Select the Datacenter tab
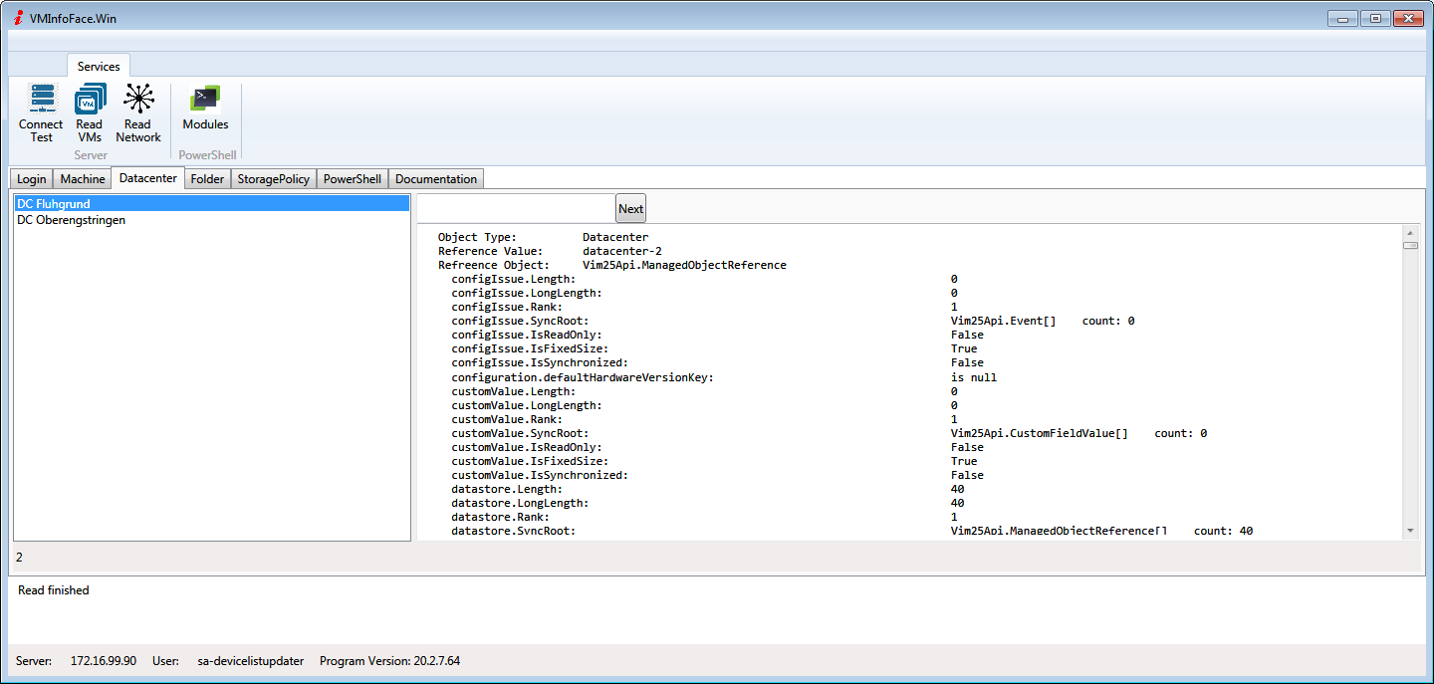 [148, 178]
